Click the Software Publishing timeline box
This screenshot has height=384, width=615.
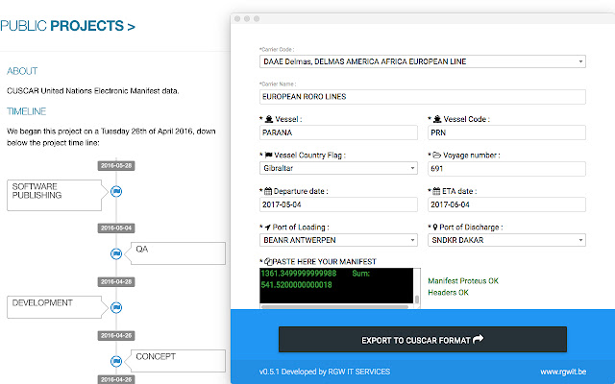click(x=55, y=195)
